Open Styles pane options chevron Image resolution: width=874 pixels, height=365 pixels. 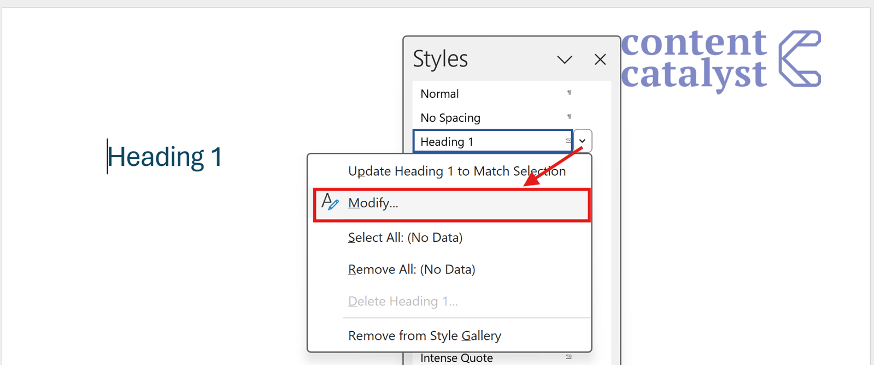[x=565, y=59]
